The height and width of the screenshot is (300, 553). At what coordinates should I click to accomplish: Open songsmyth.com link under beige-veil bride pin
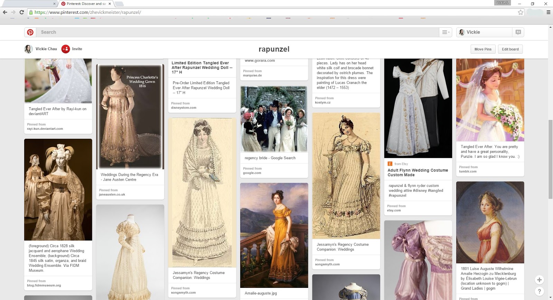(183, 293)
